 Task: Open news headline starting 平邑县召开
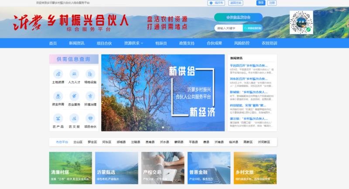(249, 65)
